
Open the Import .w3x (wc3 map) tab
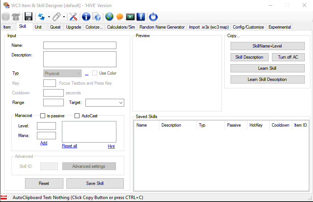[209, 27]
